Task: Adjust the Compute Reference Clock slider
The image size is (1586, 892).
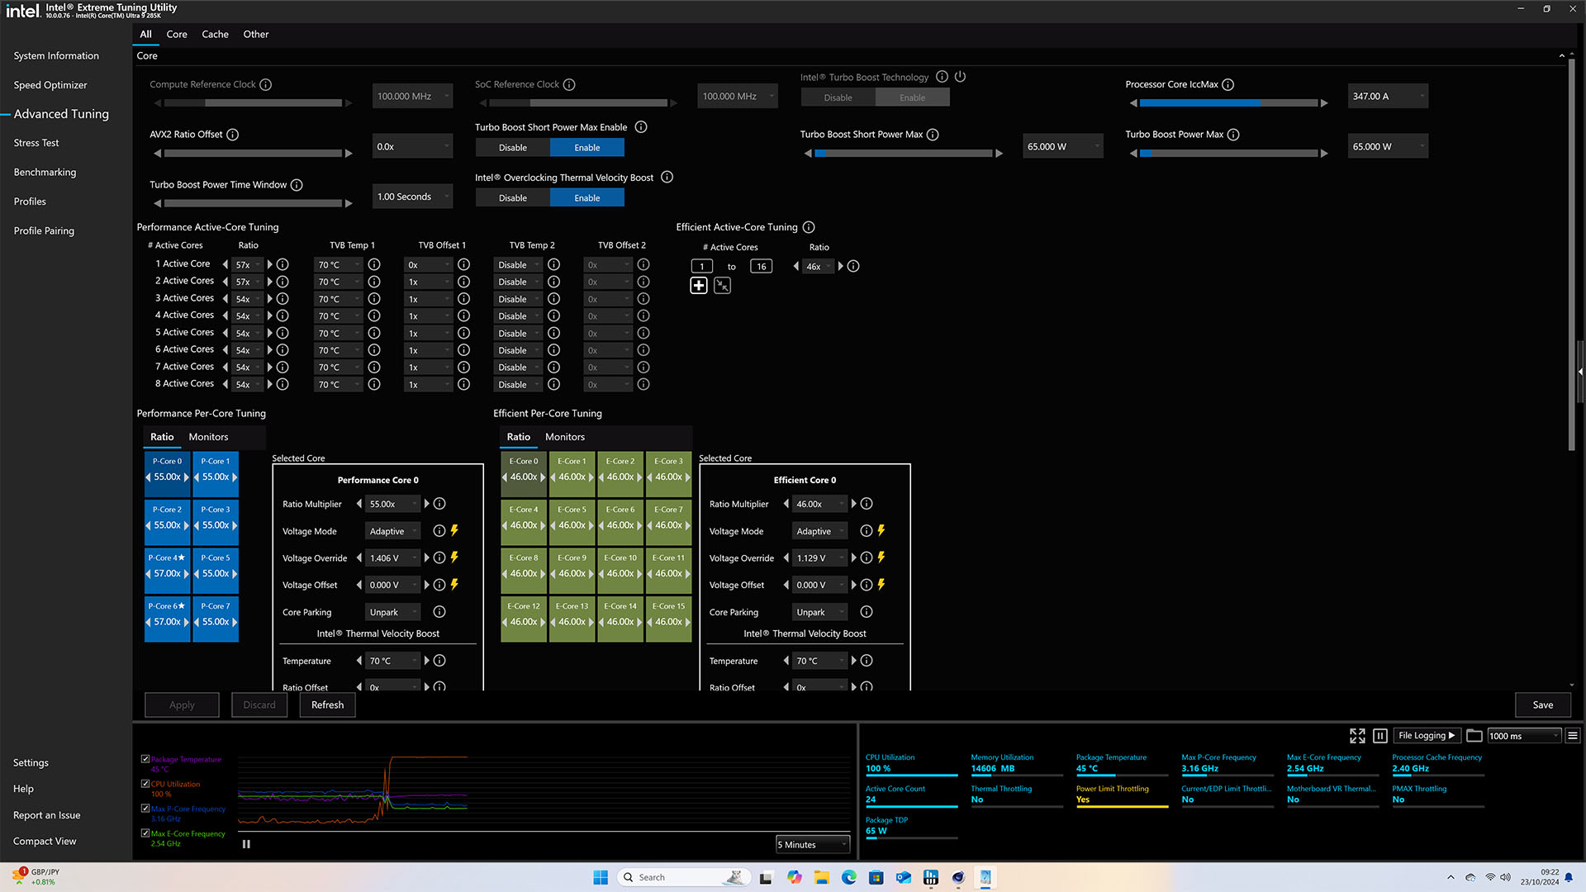Action: 253,103
